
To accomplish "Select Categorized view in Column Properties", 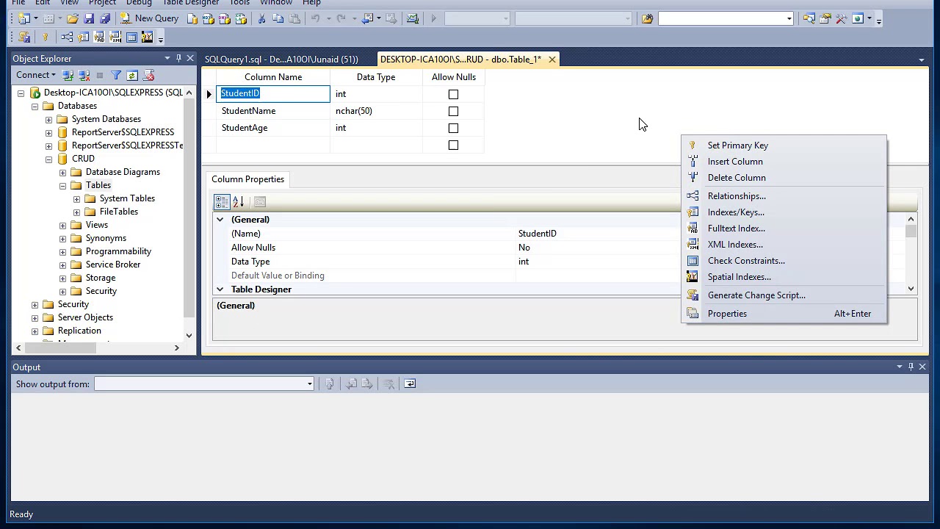I will click(x=222, y=201).
